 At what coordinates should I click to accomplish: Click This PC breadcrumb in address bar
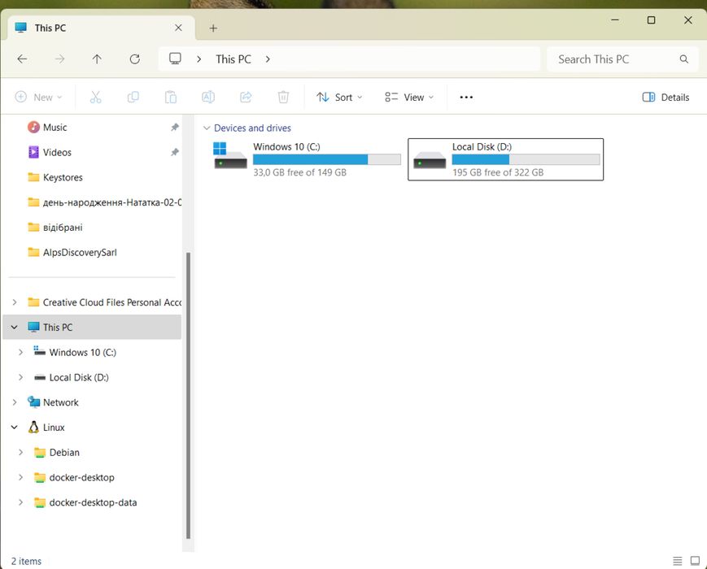(x=233, y=59)
